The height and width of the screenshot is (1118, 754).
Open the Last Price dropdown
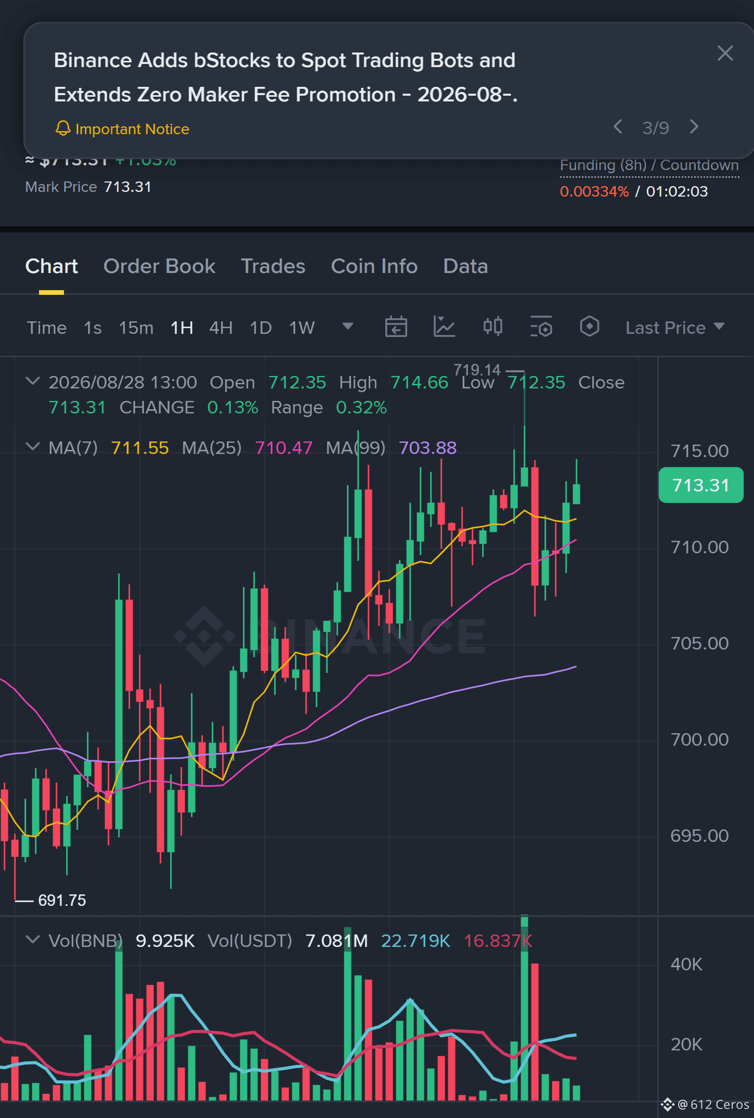click(674, 328)
